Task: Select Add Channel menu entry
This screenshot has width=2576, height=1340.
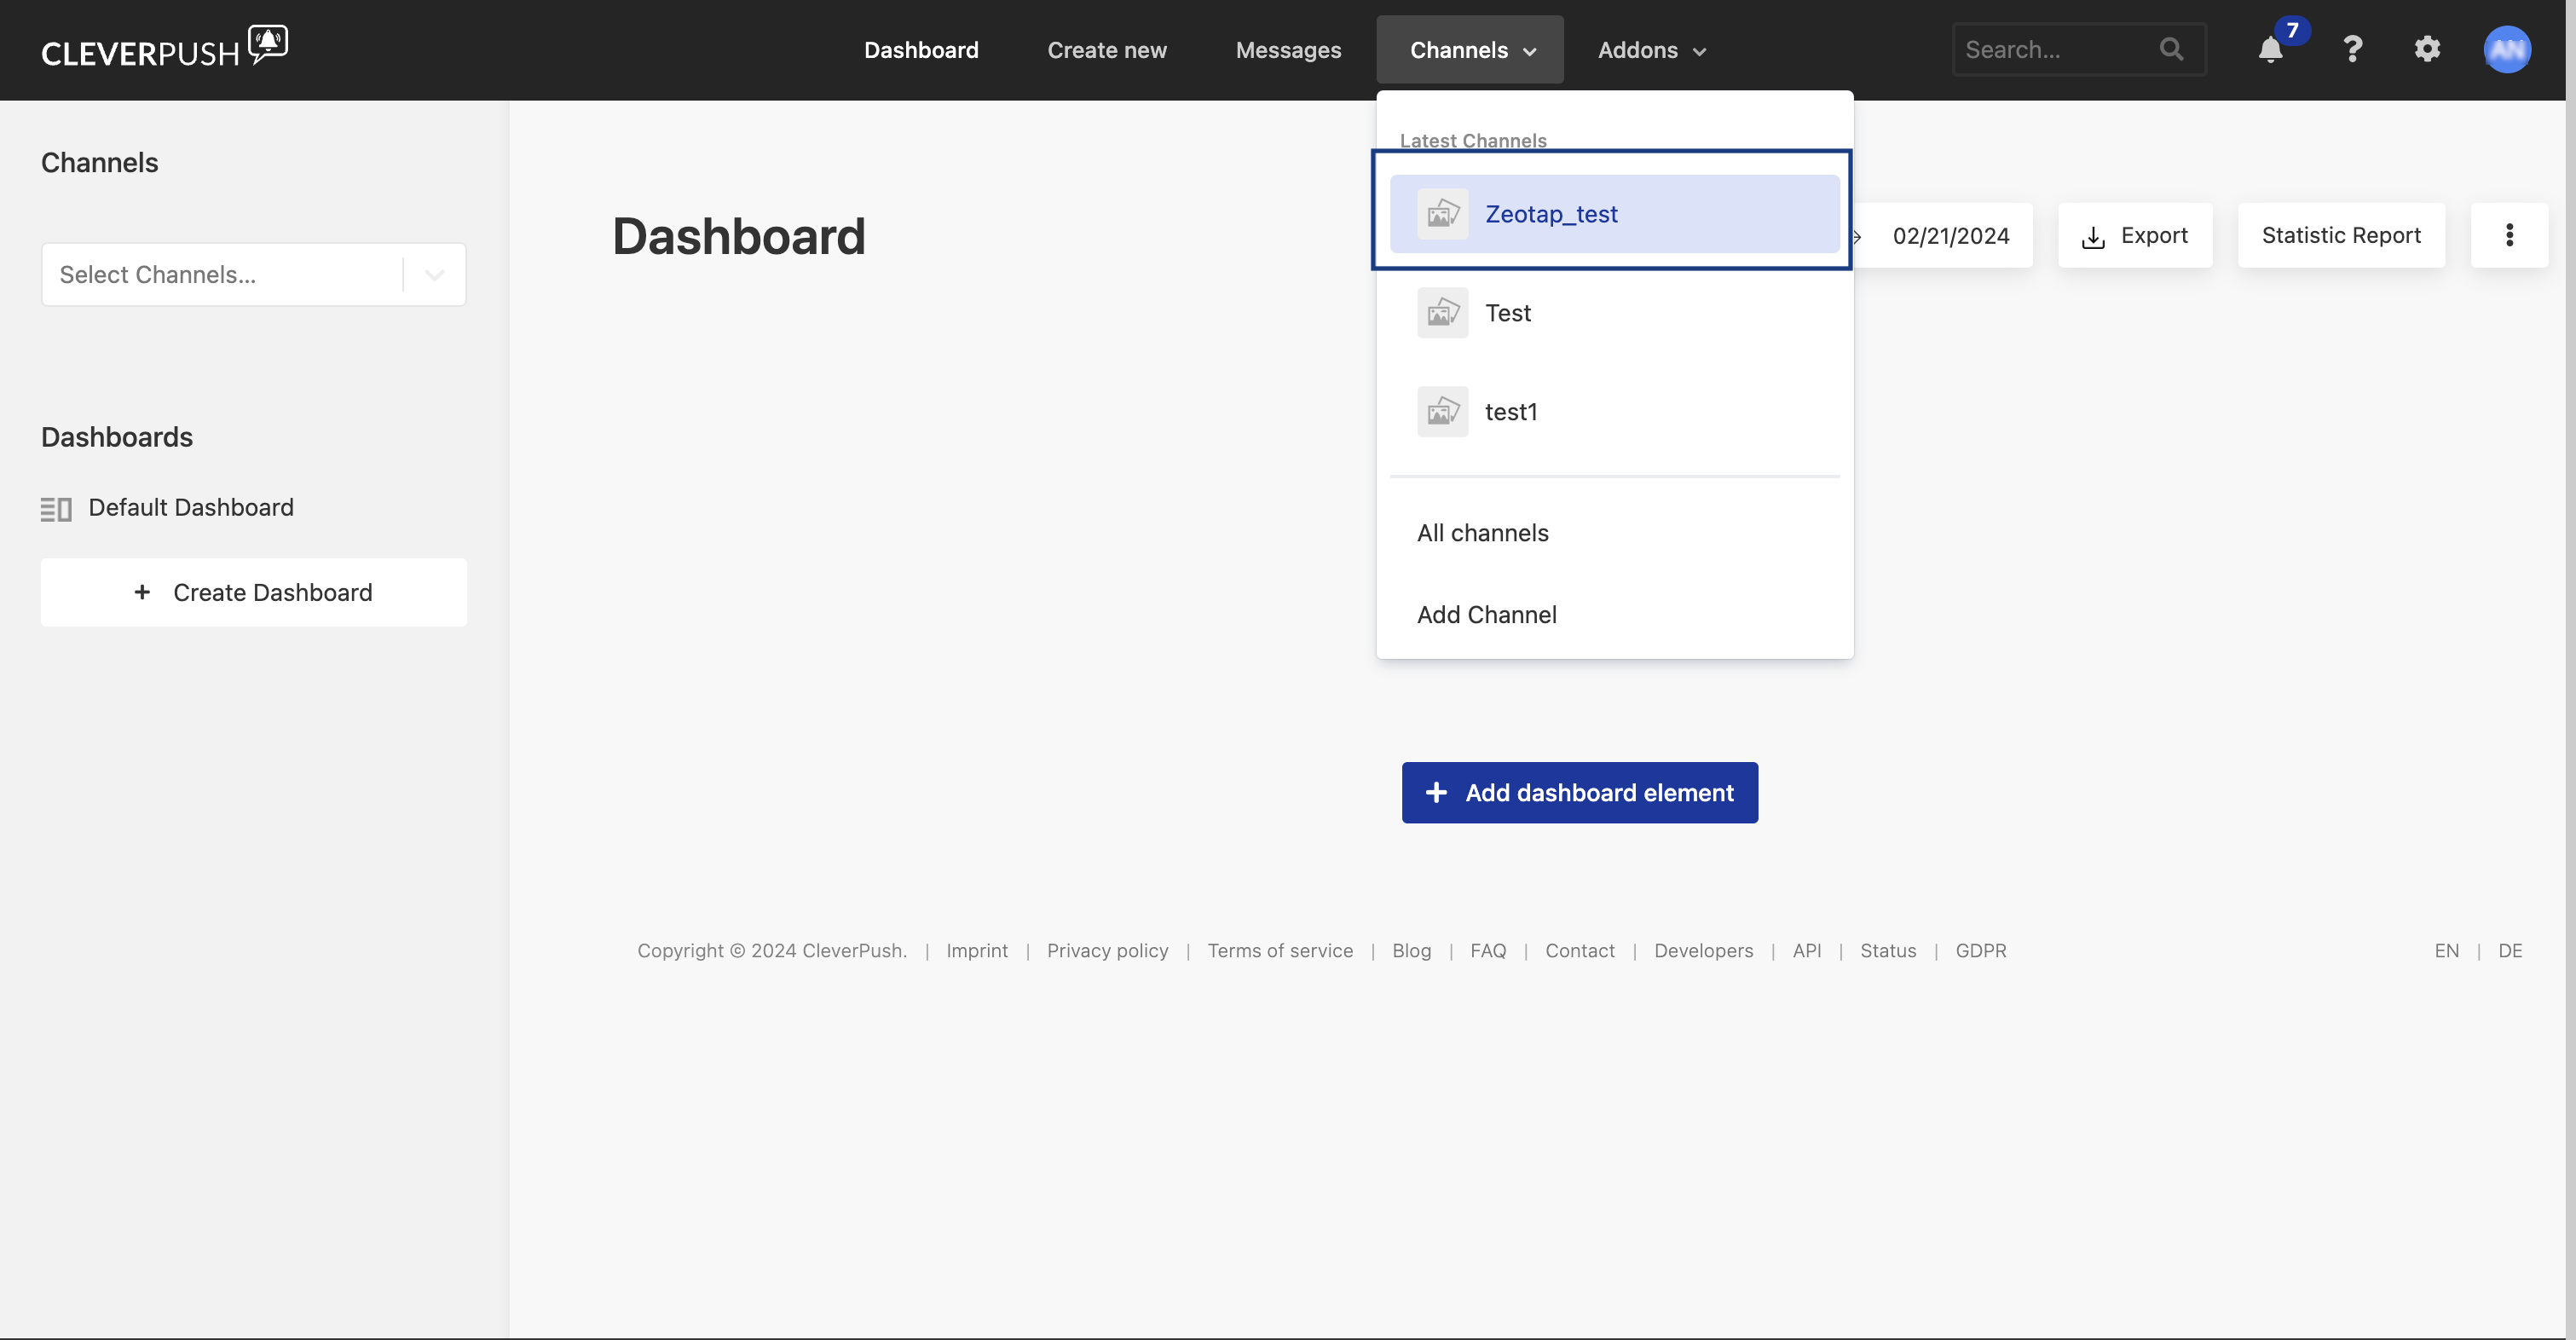Action: pyautogui.click(x=1486, y=615)
